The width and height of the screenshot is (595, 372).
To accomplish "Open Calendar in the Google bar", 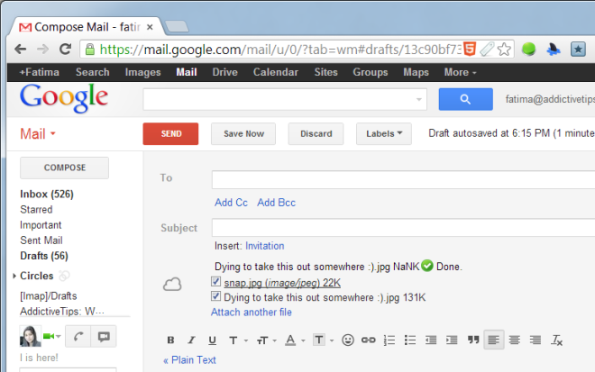I will (x=276, y=72).
